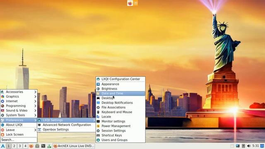
Task: Click the Power Management lightning icon
Action: coord(98,126)
